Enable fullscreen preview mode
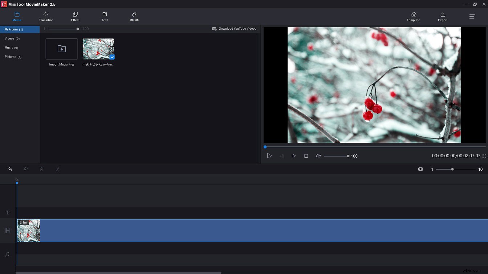Screen dimensions: 488x274 (x=484, y=156)
